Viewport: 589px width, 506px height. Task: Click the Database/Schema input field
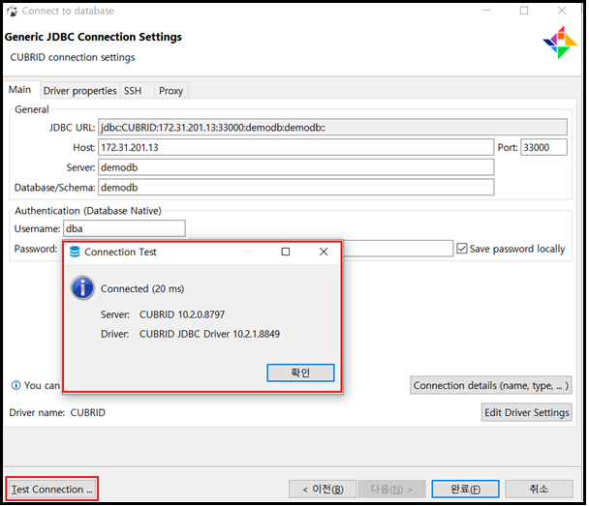tap(296, 187)
